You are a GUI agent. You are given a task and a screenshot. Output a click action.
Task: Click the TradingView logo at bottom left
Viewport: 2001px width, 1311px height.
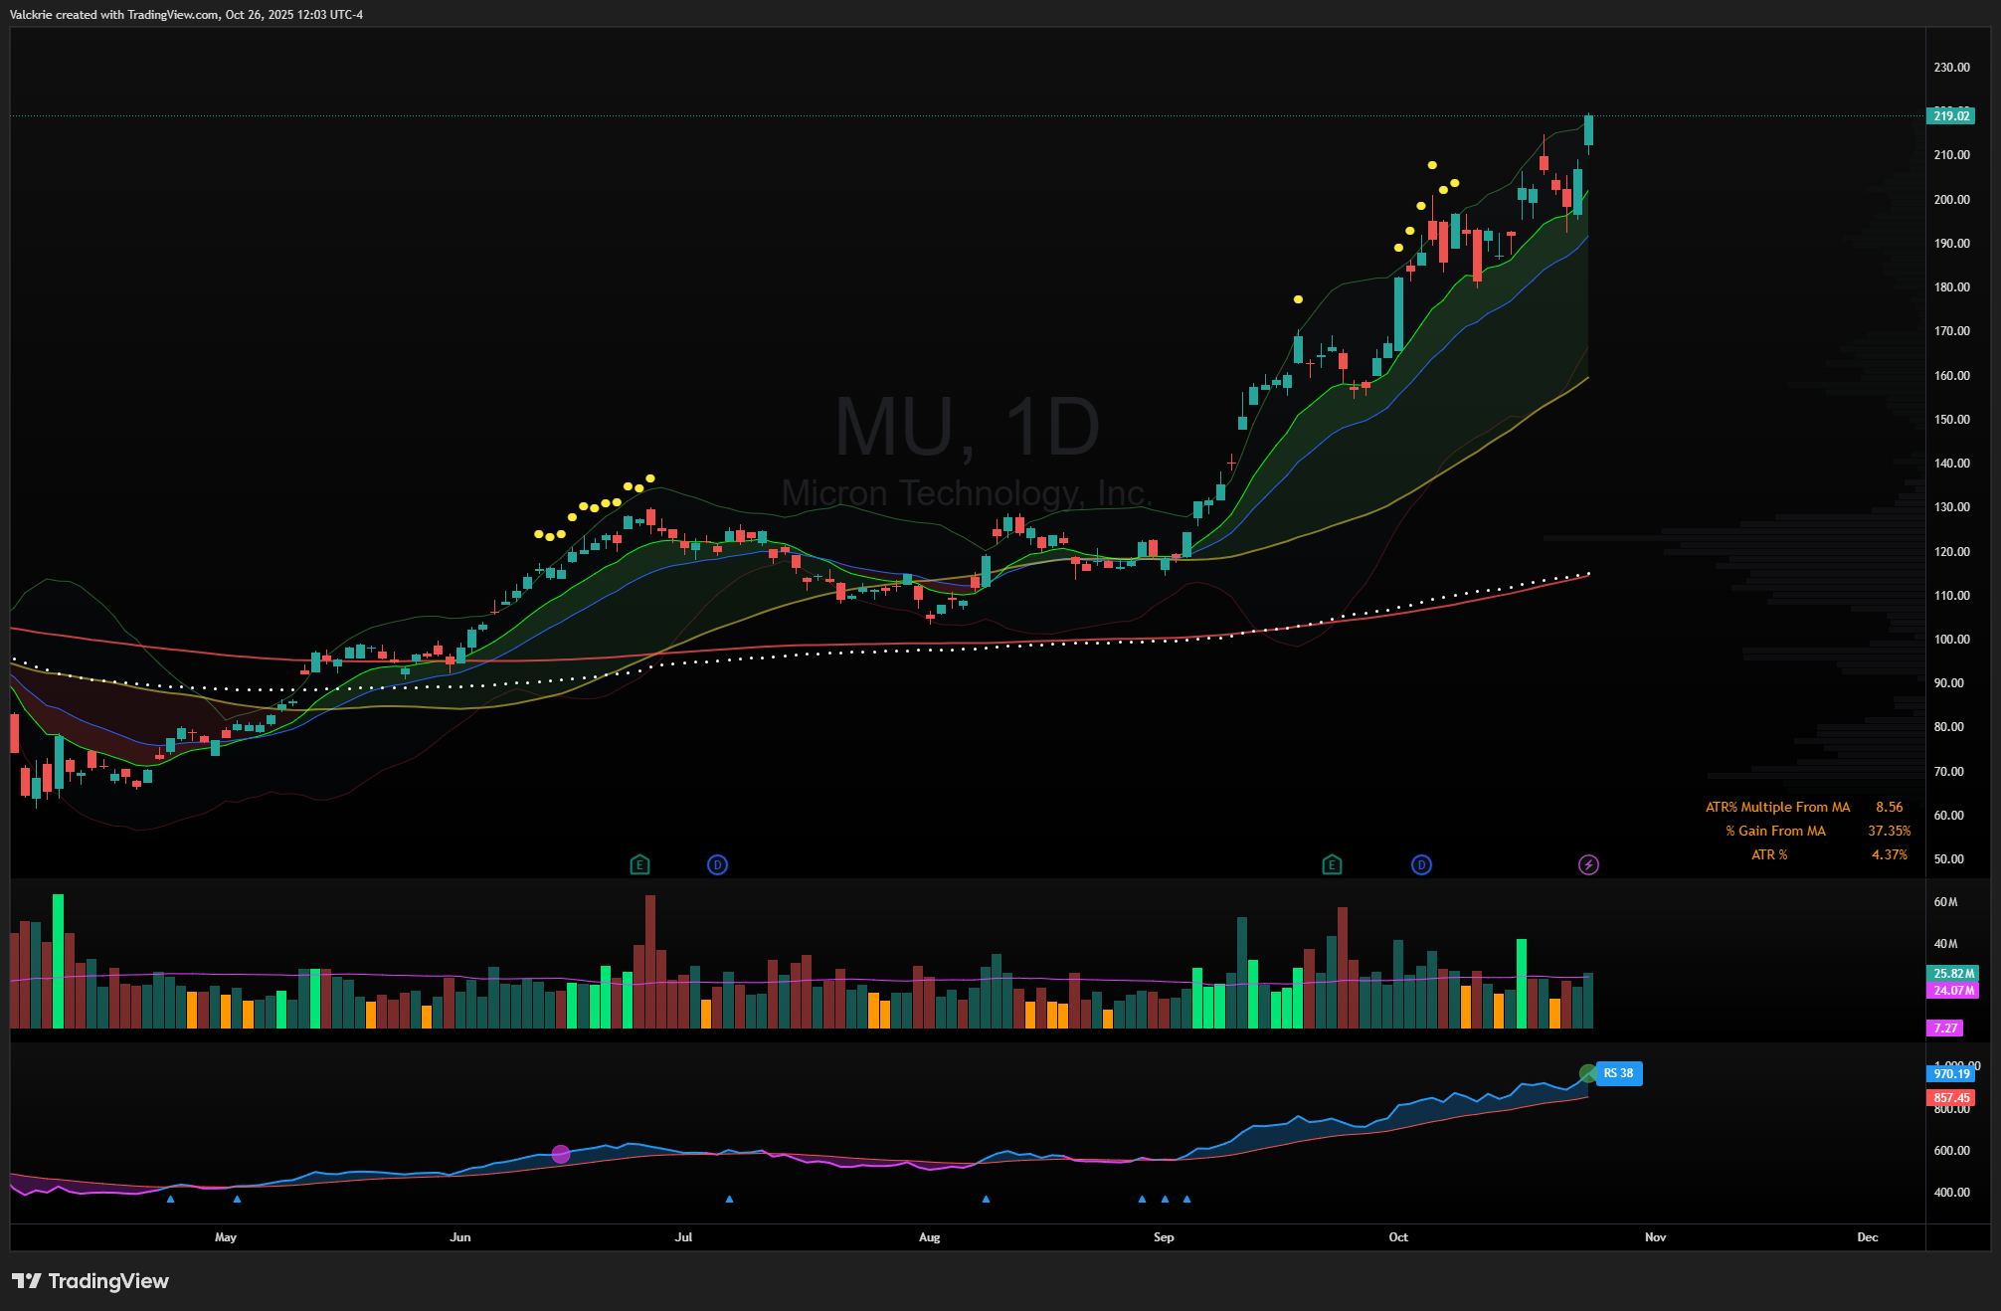91,1280
